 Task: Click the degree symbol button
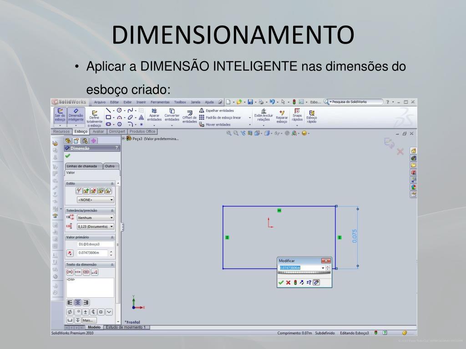(x=77, y=312)
